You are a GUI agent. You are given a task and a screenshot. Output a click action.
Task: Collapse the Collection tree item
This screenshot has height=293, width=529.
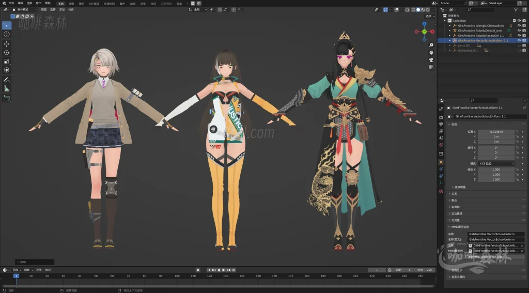tap(445, 21)
